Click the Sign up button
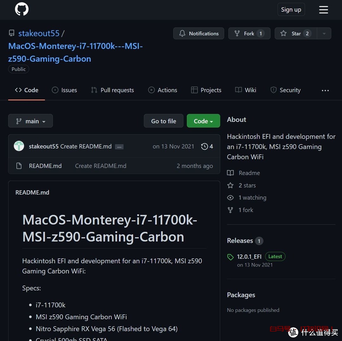342x341 pixels. [x=291, y=10]
